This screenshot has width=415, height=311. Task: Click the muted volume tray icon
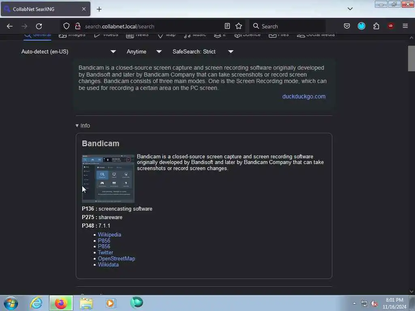(x=374, y=304)
